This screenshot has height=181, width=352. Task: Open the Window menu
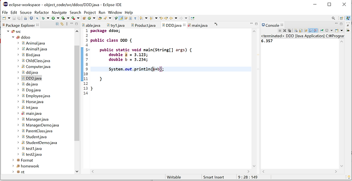(115, 13)
